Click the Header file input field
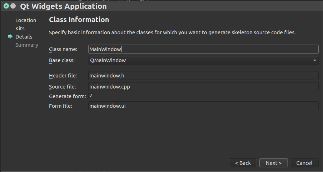The width and height of the screenshot is (323, 172). [x=203, y=76]
